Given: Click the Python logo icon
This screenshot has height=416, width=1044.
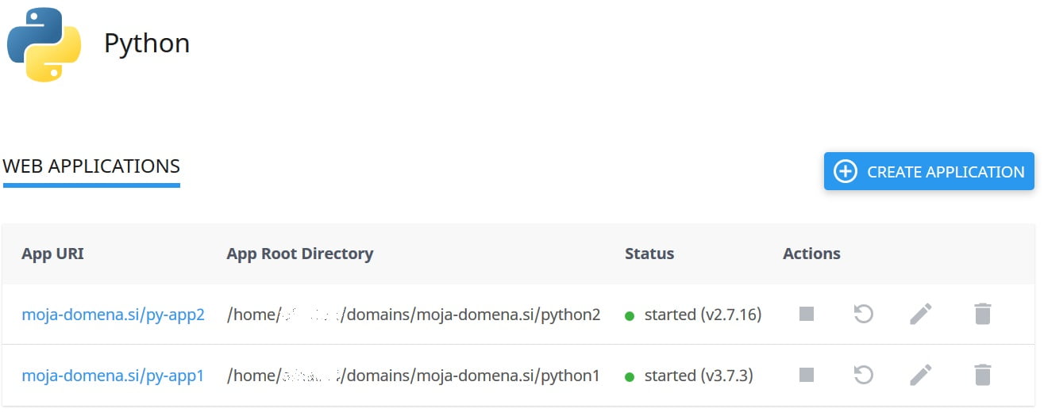Looking at the screenshot, I should coord(44,44).
